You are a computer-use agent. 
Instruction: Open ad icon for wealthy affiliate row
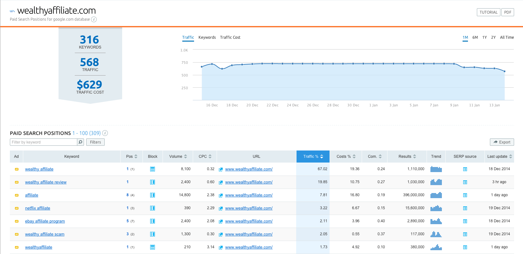17,169
